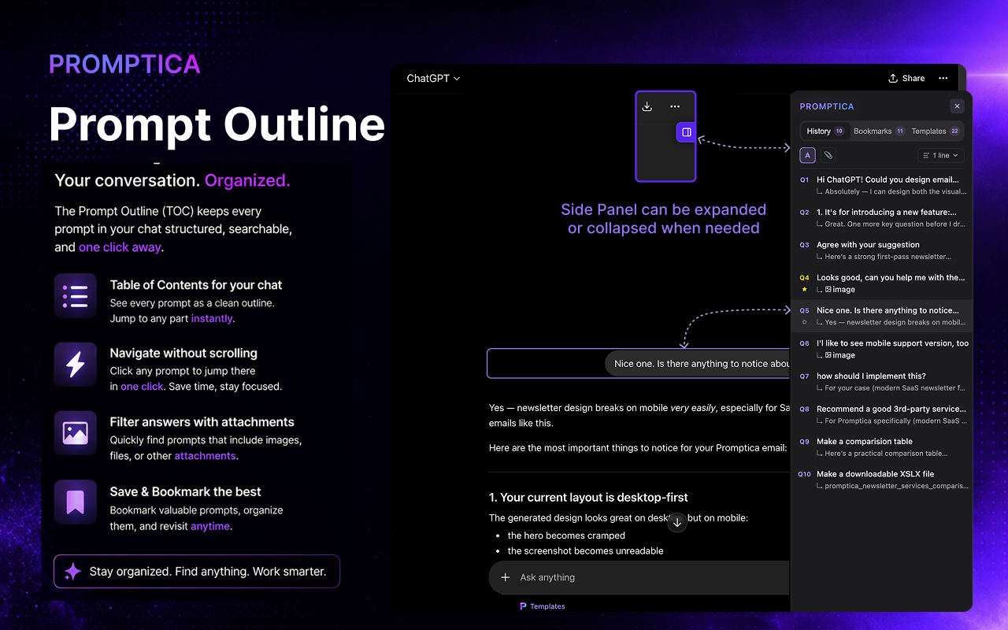The image size is (1008, 630).
Task: Open the Templates tab in panel
Action: pos(936,132)
